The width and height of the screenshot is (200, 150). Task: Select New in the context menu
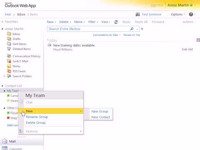(x=51, y=111)
